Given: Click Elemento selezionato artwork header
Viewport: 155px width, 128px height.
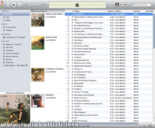Looking at the screenshot, I should (x=15, y=93).
